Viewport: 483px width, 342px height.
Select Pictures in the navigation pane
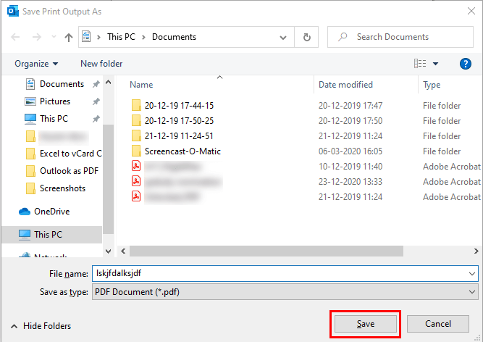click(x=55, y=101)
